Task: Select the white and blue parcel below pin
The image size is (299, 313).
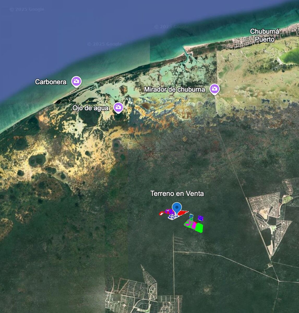Action: (173, 217)
